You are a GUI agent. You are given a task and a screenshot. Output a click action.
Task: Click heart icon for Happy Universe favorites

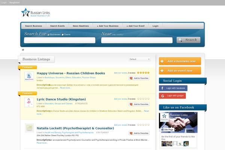click(131, 78)
